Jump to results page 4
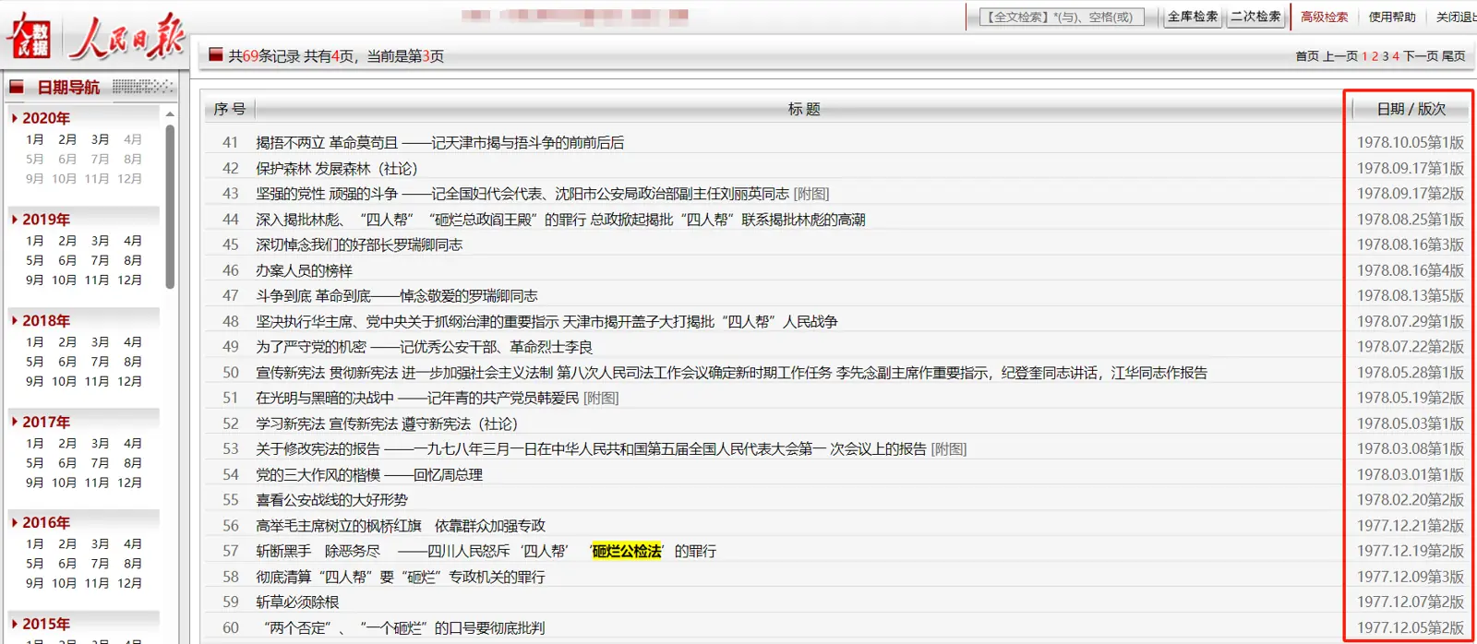Viewport: 1477px width, 644px height. click(1396, 56)
